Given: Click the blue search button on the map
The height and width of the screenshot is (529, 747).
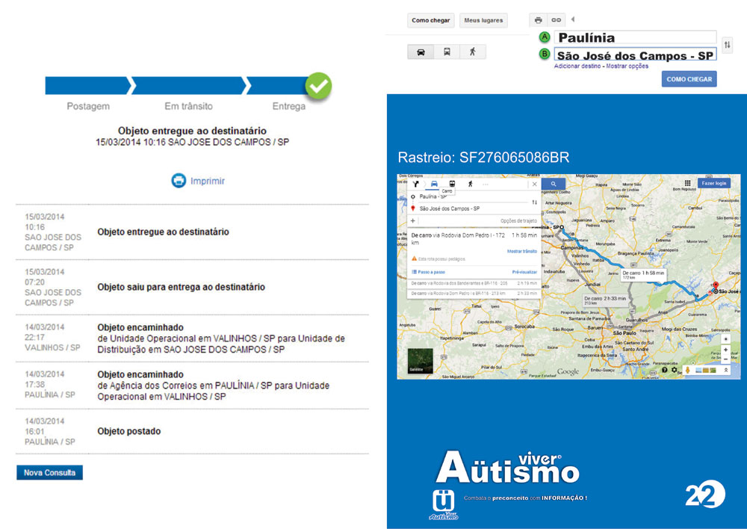Looking at the screenshot, I should pos(553,183).
